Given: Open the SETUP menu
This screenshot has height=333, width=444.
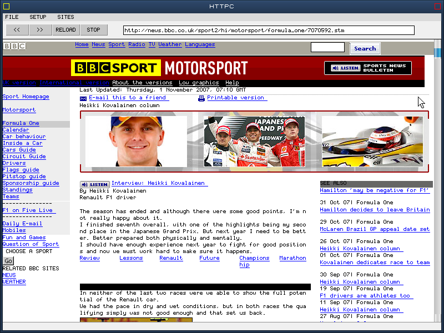Looking at the screenshot, I should [38, 17].
